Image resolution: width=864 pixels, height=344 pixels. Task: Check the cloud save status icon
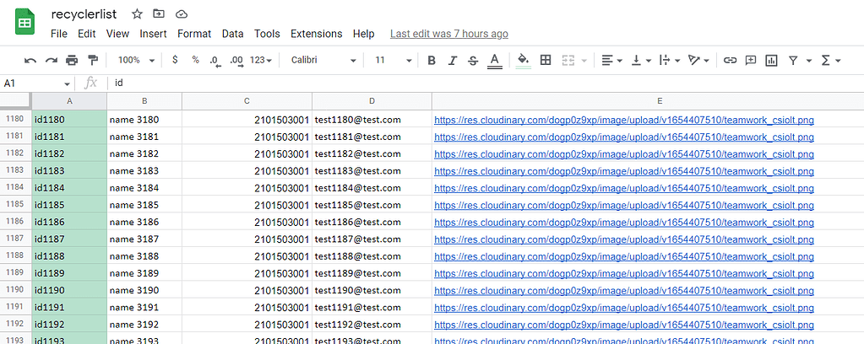pyautogui.click(x=180, y=13)
